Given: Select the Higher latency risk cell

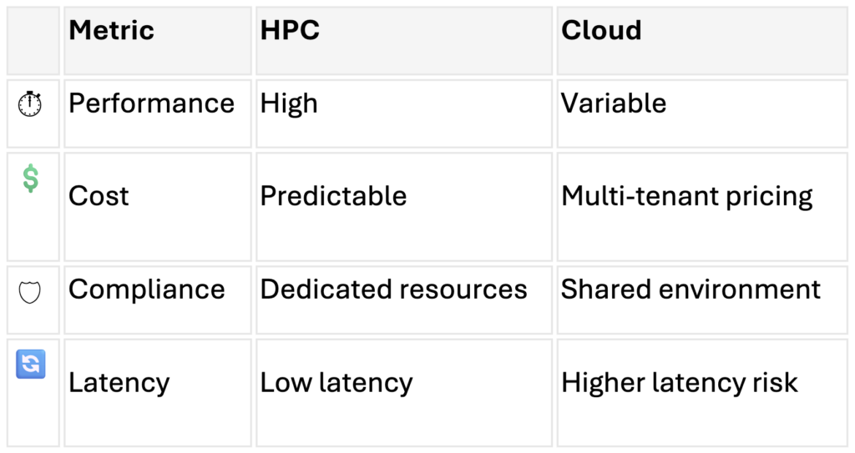Looking at the screenshot, I should pyautogui.click(x=679, y=383).
